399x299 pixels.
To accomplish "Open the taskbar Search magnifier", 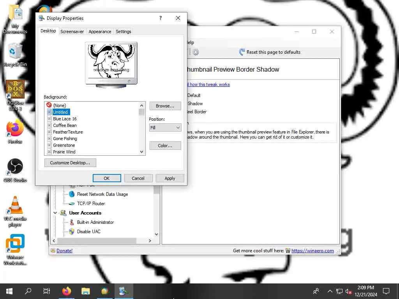I will [28, 291].
